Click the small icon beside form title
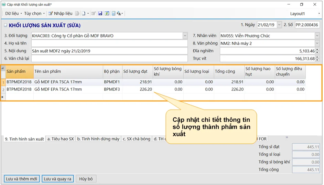This screenshot has width=324, height=185. pos(5,25)
